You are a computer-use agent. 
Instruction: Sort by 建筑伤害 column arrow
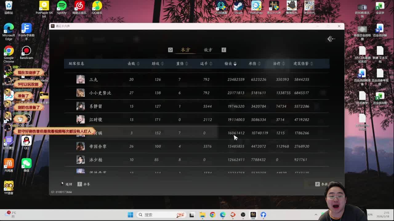pyautogui.click(x=312, y=64)
